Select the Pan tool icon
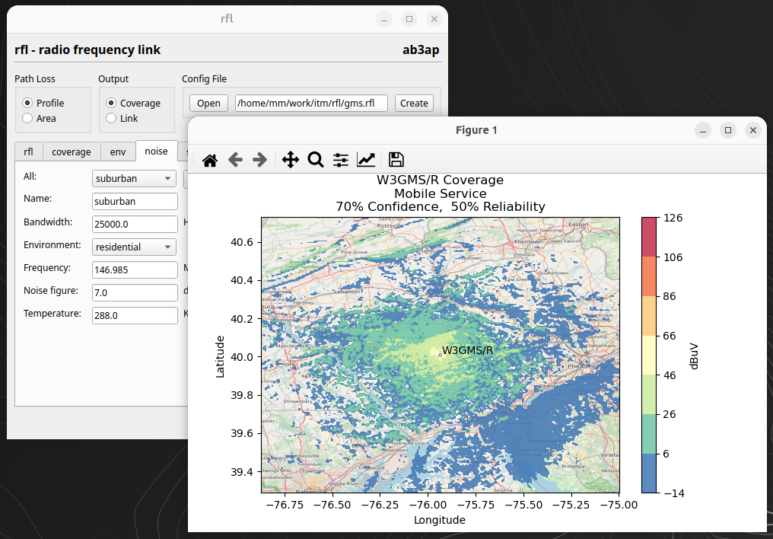 (x=290, y=160)
